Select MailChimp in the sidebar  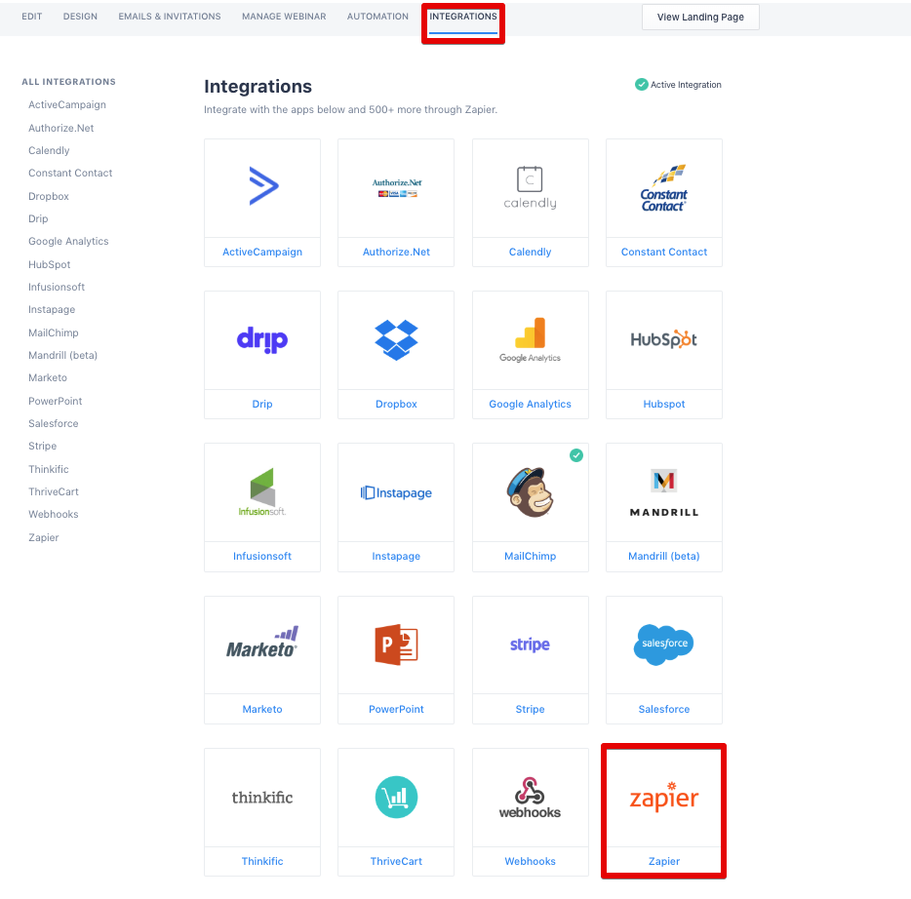point(54,332)
